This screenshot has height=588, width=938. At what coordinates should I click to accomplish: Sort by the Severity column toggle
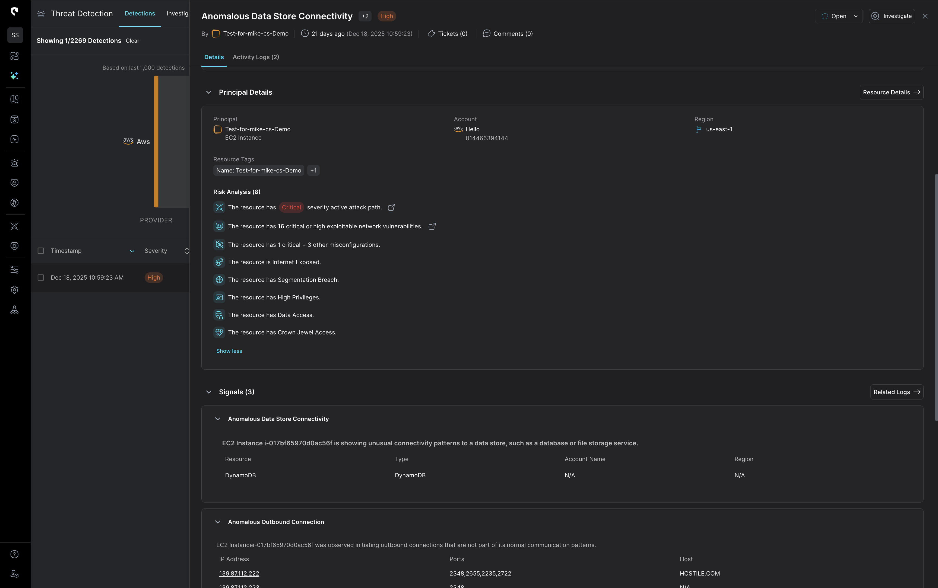[187, 251]
